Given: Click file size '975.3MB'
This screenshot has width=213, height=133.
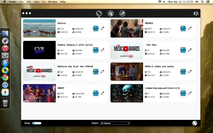Looking at the screenshot, I should [x=166, y=54].
